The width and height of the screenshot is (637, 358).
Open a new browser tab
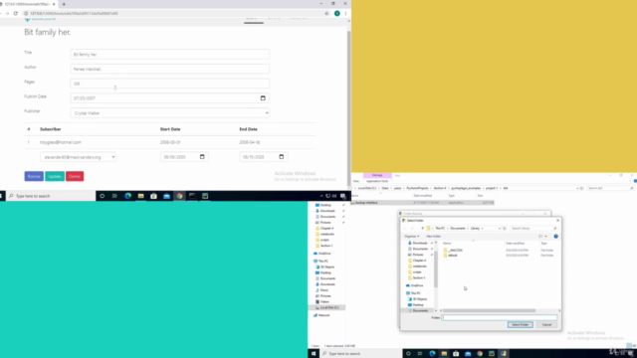click(x=64, y=4)
